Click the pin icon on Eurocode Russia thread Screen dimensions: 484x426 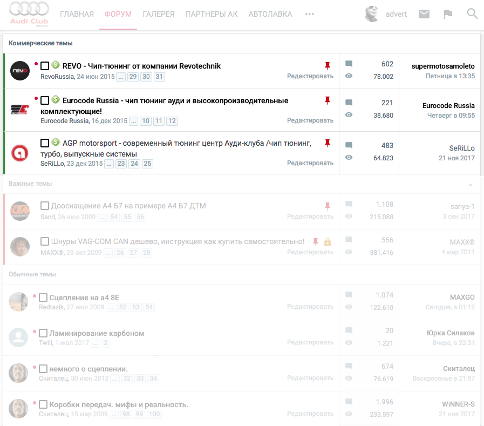click(x=327, y=100)
